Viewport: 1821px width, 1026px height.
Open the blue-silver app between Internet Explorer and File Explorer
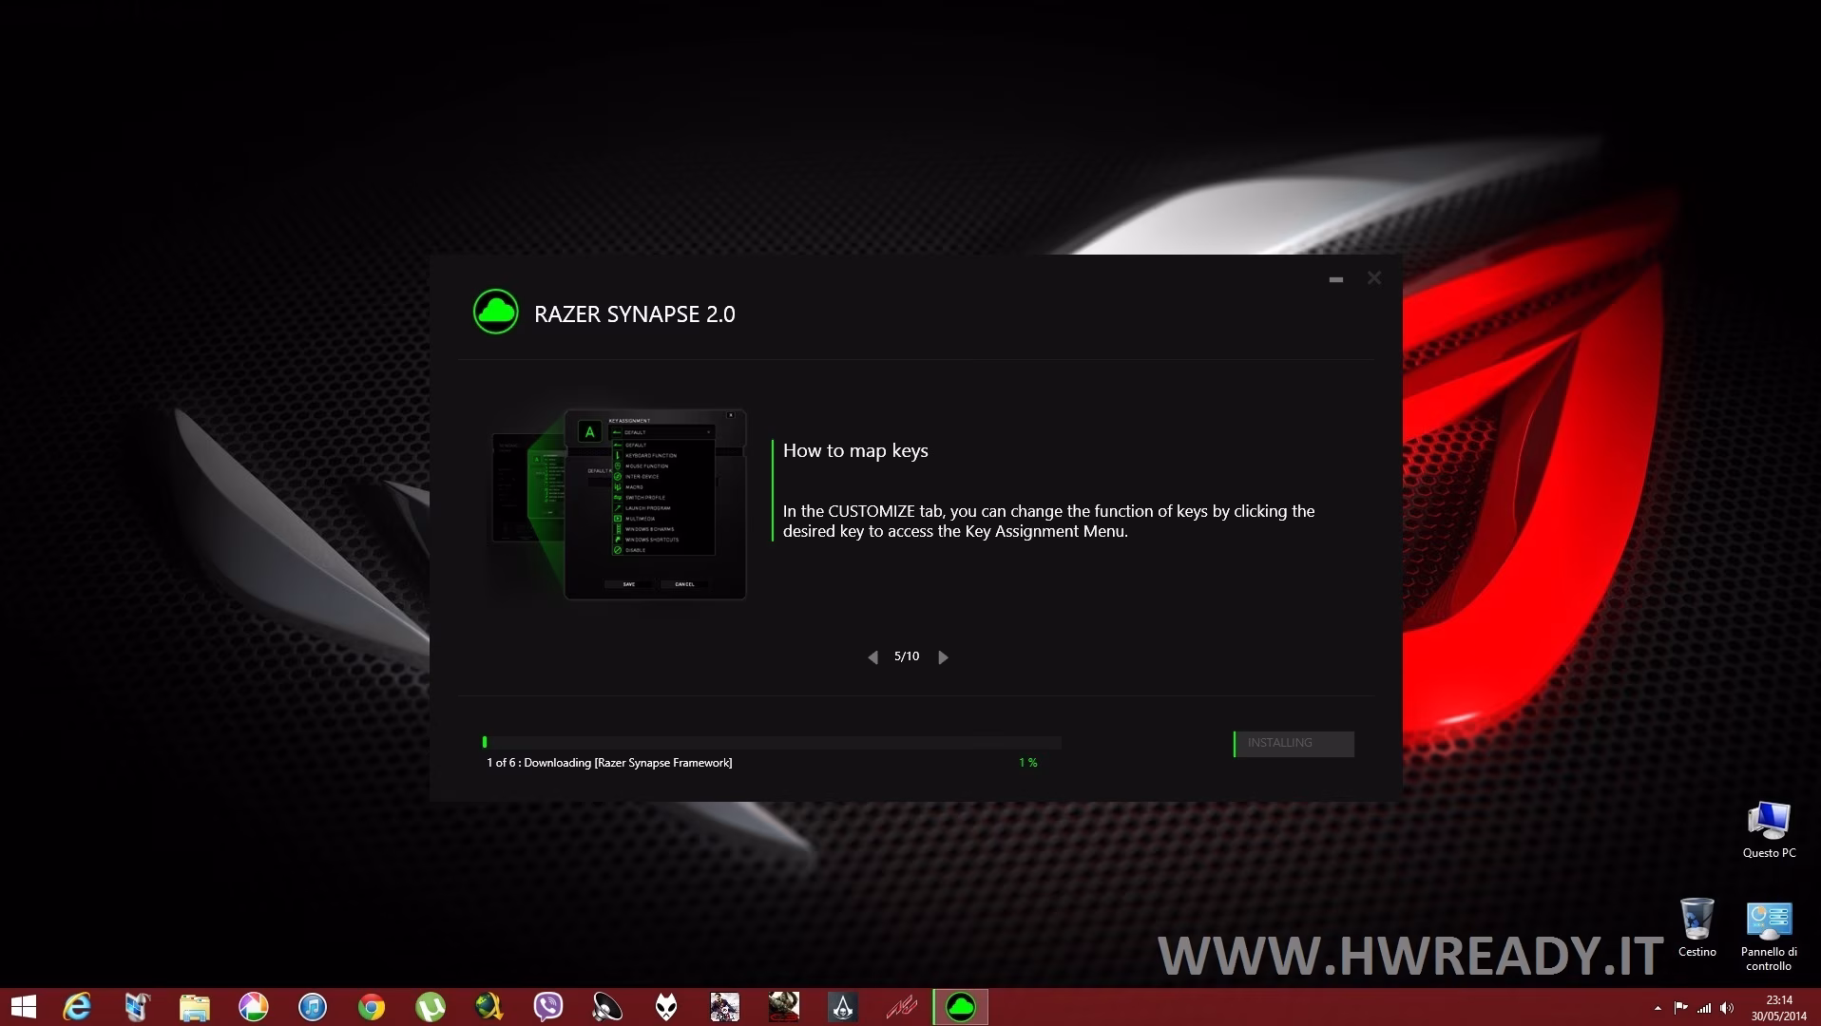click(x=136, y=1007)
